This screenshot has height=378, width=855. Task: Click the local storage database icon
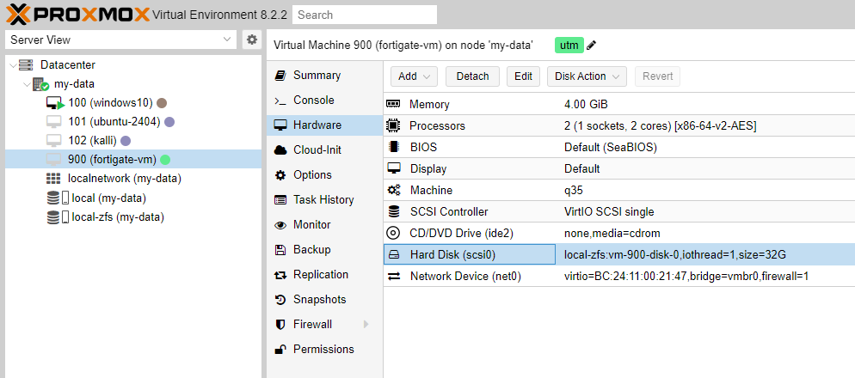(52, 198)
